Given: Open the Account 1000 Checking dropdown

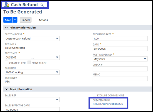Looking at the screenshot, I should coord(32,72).
